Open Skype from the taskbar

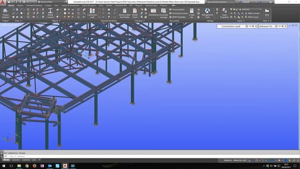(57, 166)
